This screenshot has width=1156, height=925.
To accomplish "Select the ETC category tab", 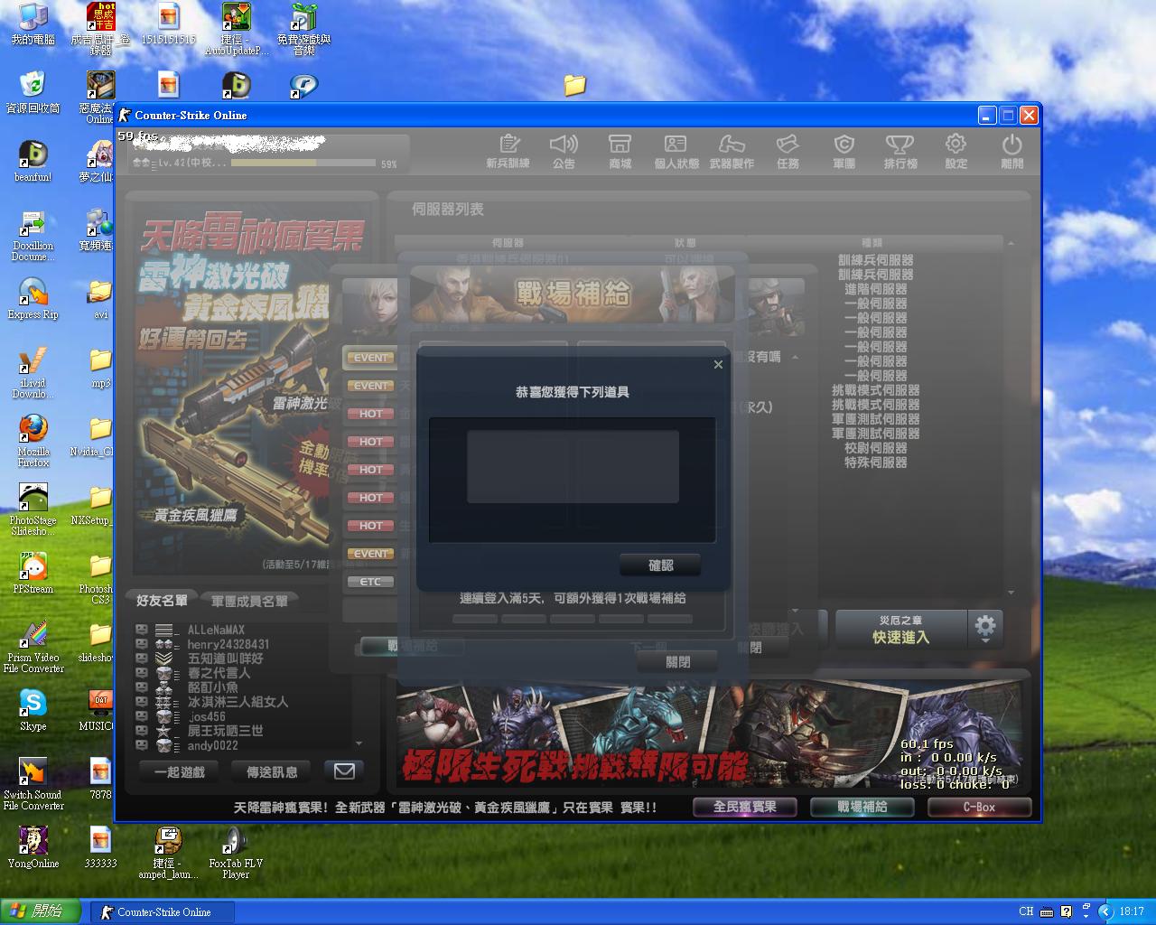I will tap(370, 582).
